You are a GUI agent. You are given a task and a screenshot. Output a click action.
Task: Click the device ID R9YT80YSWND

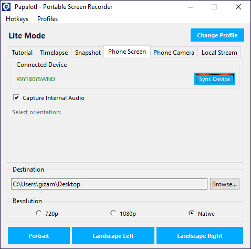click(36, 79)
